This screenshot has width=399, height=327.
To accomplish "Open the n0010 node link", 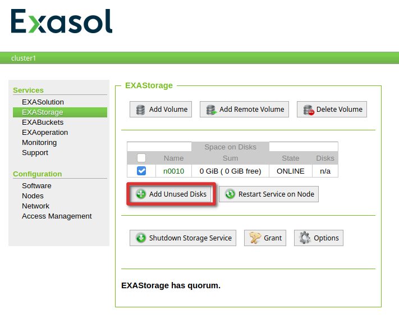I will coord(173,171).
